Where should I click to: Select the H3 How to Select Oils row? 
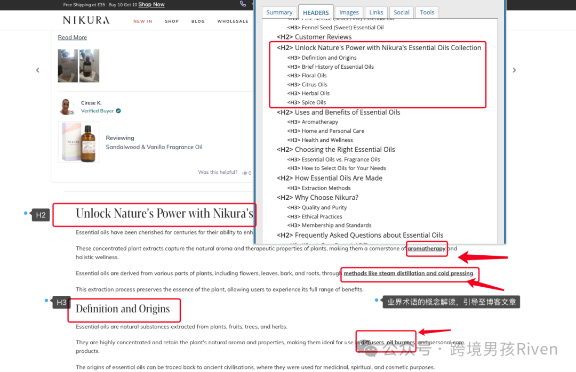(x=337, y=168)
